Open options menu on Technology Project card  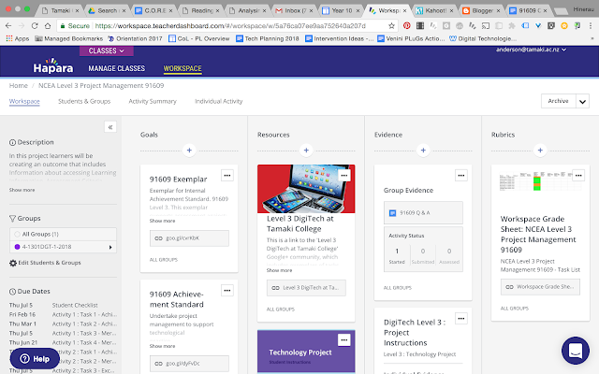click(344, 339)
